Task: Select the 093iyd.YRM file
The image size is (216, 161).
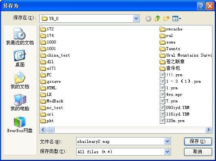Action: click(x=174, y=108)
